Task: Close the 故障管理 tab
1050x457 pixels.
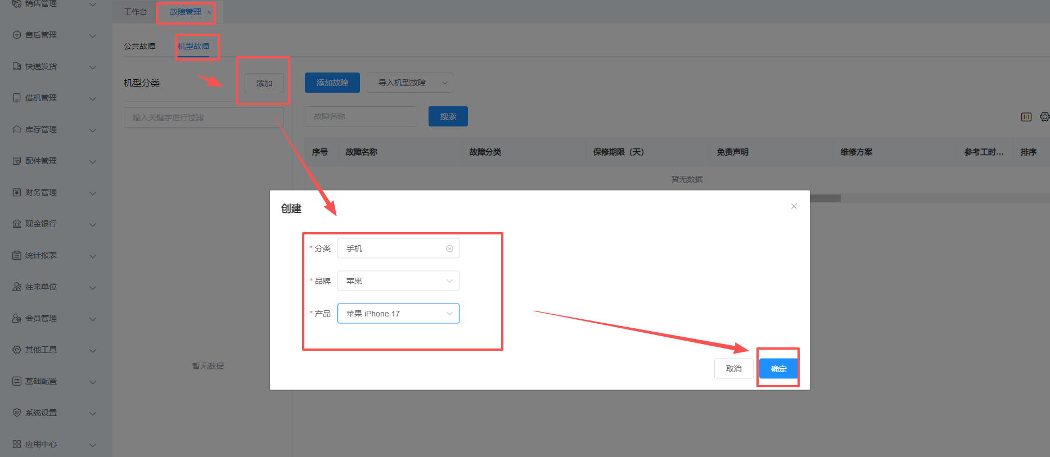Action: point(209,12)
